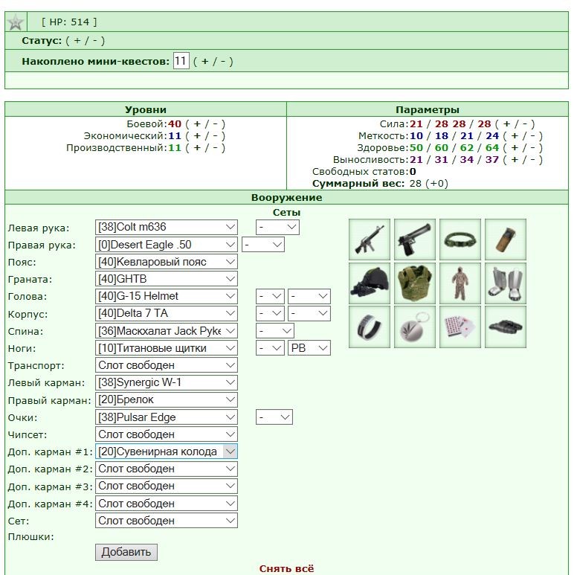The image size is (577, 575).
Task: Increase Здоровье stat with plus sign
Action: tap(515, 148)
